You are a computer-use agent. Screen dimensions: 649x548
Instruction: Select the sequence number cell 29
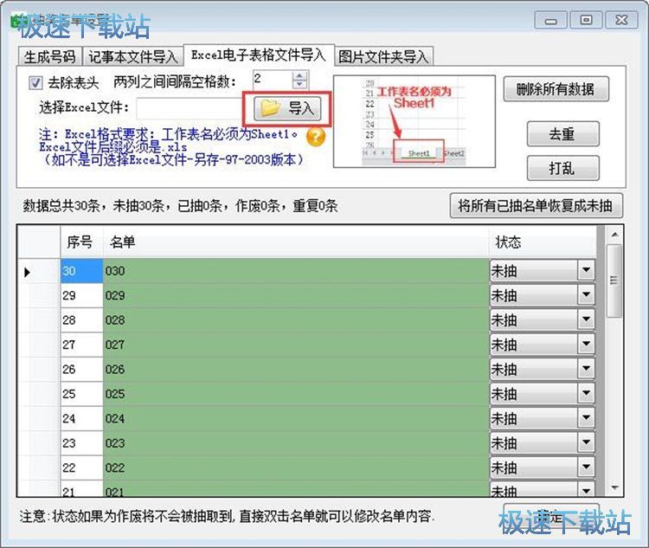pyautogui.click(x=81, y=295)
